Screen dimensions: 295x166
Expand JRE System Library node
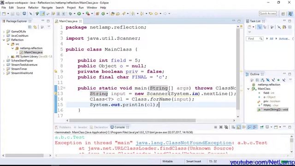click(8, 56)
